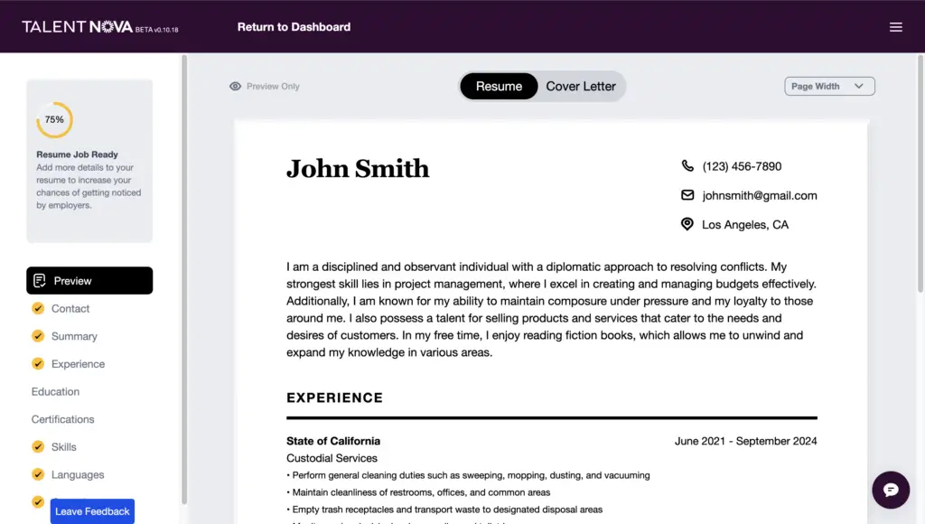Image resolution: width=925 pixels, height=524 pixels.
Task: Click the Page Width chevron arrow
Action: tap(859, 86)
